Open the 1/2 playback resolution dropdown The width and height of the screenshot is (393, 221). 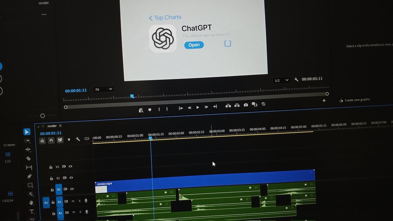(281, 80)
